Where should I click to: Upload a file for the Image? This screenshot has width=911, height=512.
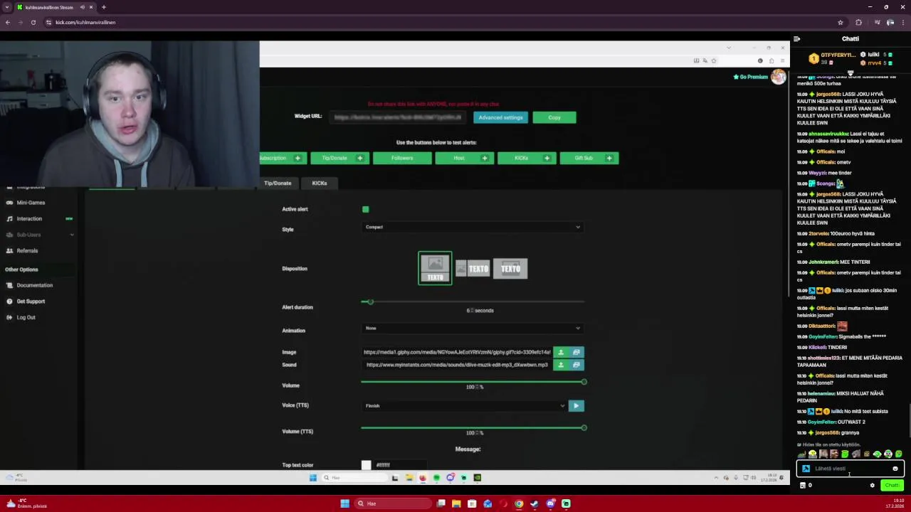(561, 352)
